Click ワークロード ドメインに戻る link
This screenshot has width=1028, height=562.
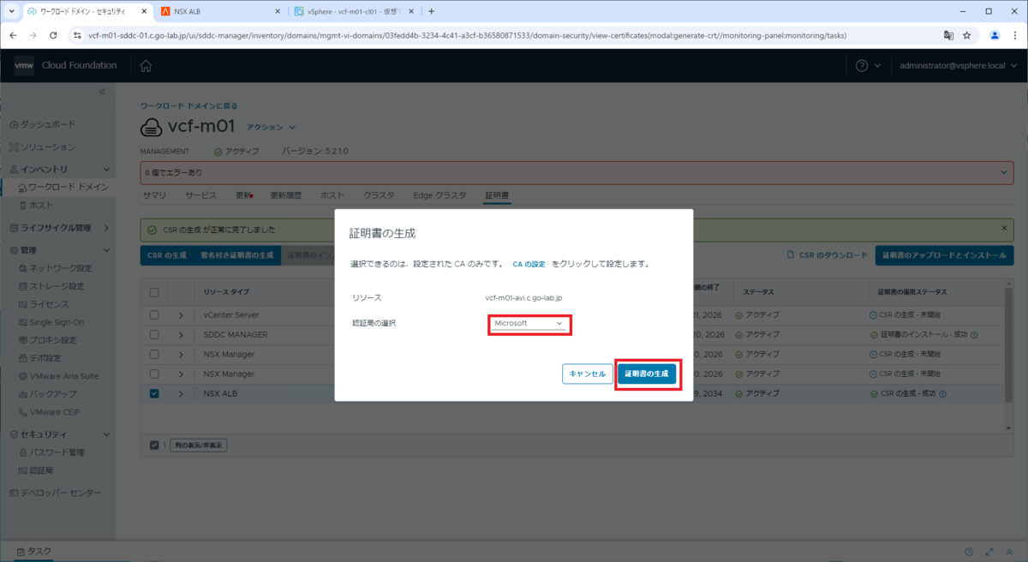(x=188, y=106)
